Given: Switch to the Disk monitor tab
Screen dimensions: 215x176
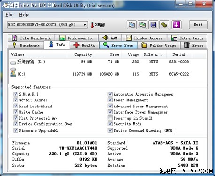Looking at the screenshot, I should pos(77,38).
